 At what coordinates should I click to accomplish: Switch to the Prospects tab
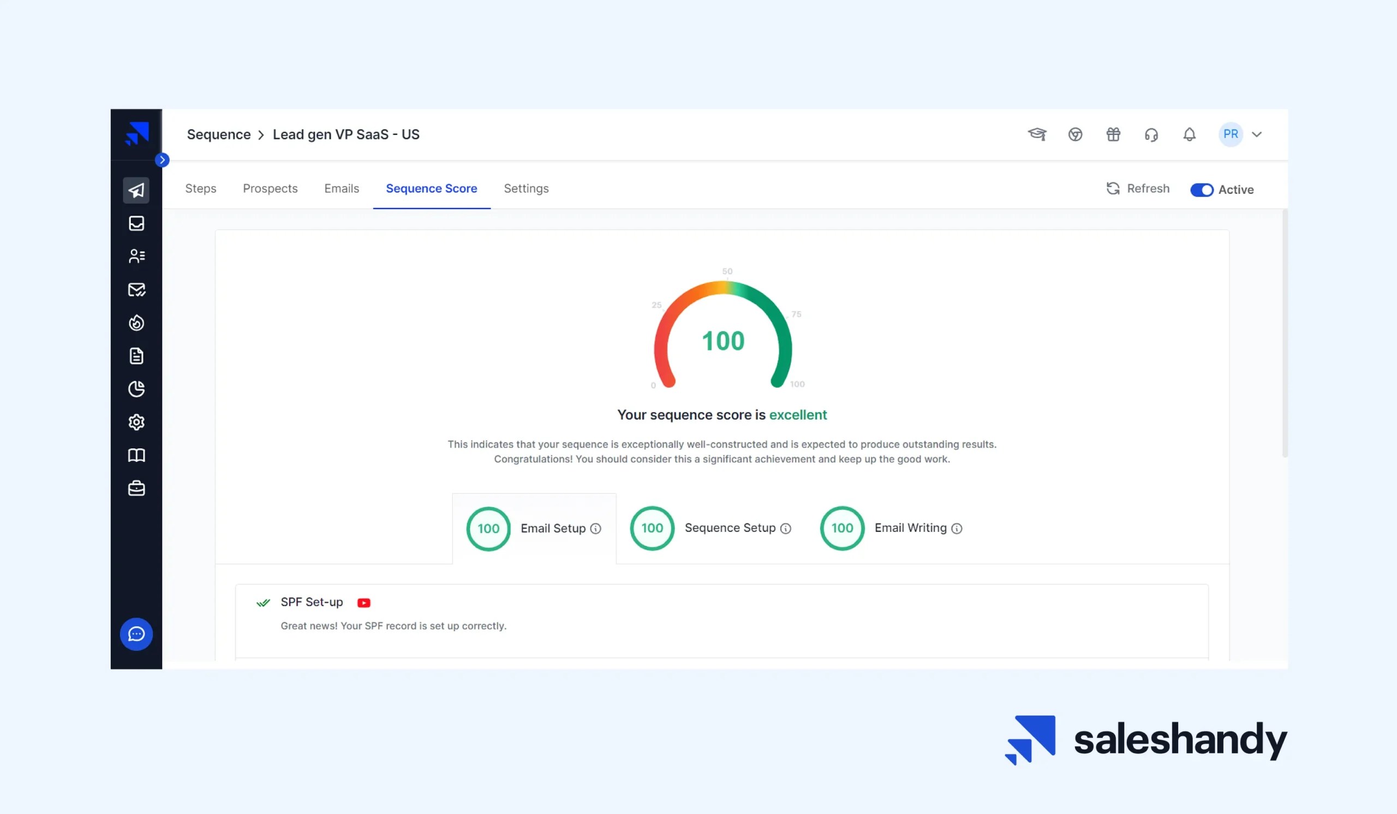point(270,188)
